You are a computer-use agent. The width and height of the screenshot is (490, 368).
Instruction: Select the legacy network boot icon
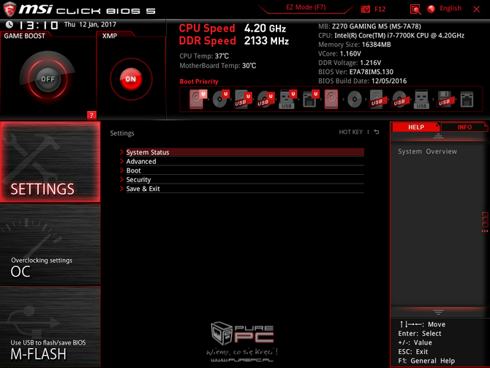467,99
